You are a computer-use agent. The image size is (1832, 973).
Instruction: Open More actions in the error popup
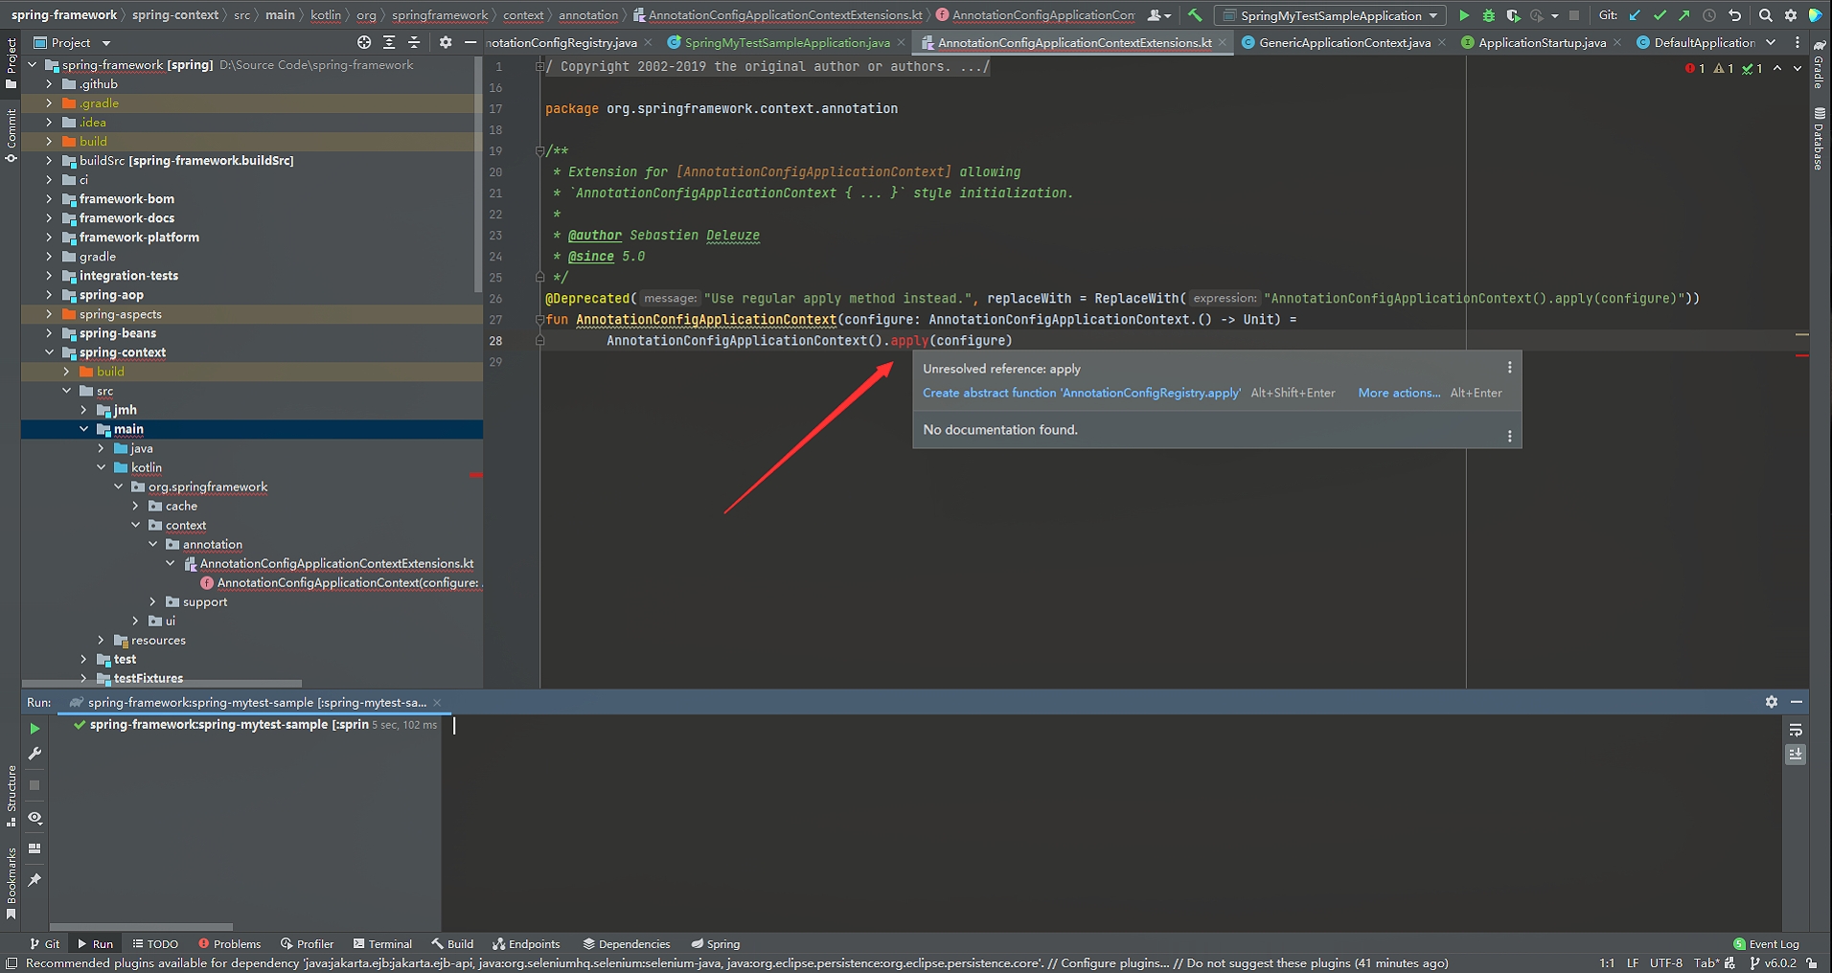click(1398, 393)
